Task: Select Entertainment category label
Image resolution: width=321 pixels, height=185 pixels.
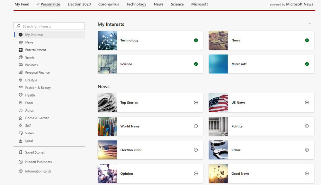Action: (36, 50)
